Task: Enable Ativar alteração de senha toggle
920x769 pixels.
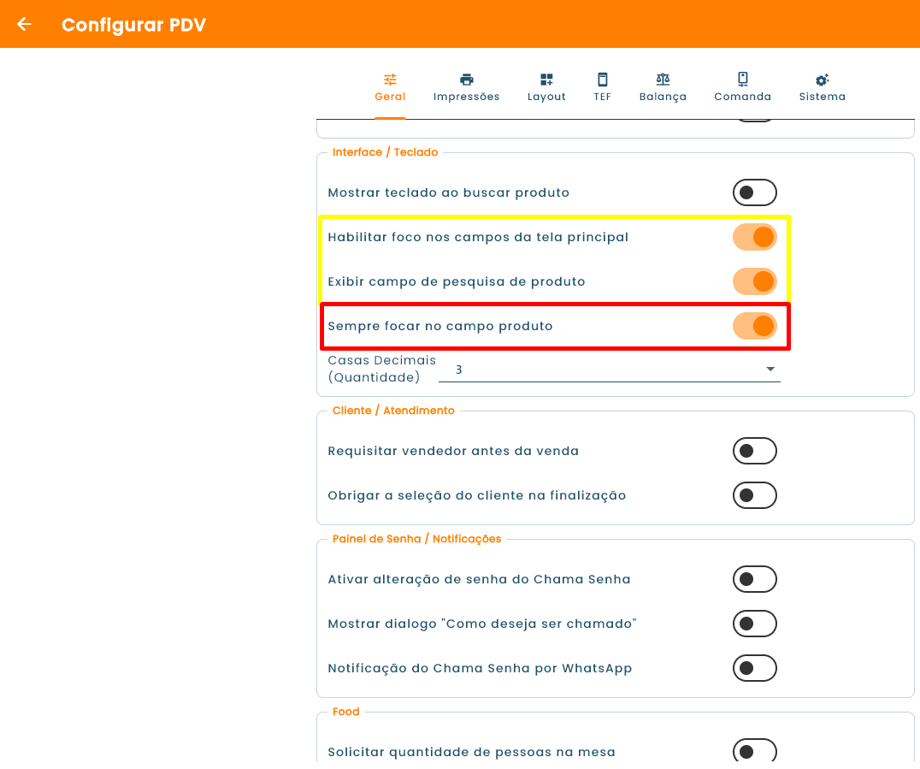Action: (754, 579)
